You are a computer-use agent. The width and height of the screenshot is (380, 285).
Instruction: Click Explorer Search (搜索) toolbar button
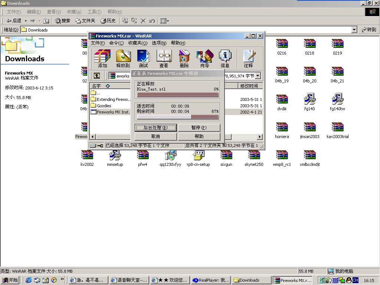click(62, 21)
